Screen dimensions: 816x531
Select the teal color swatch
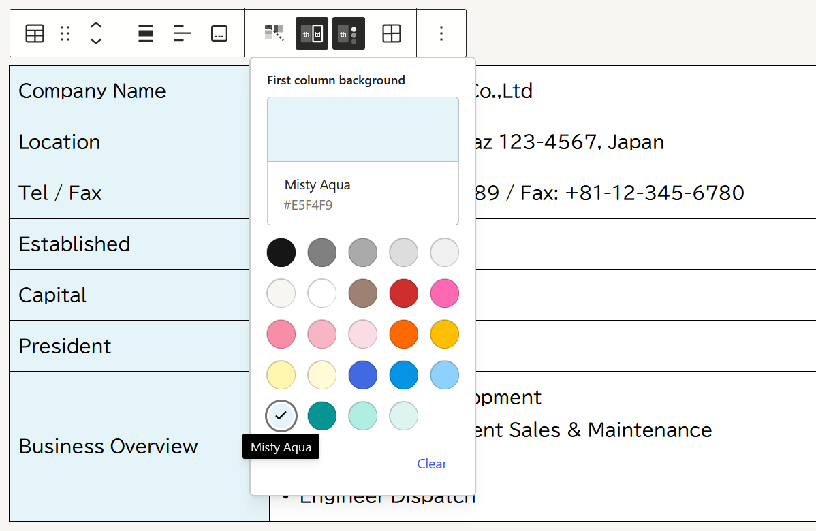[322, 416]
